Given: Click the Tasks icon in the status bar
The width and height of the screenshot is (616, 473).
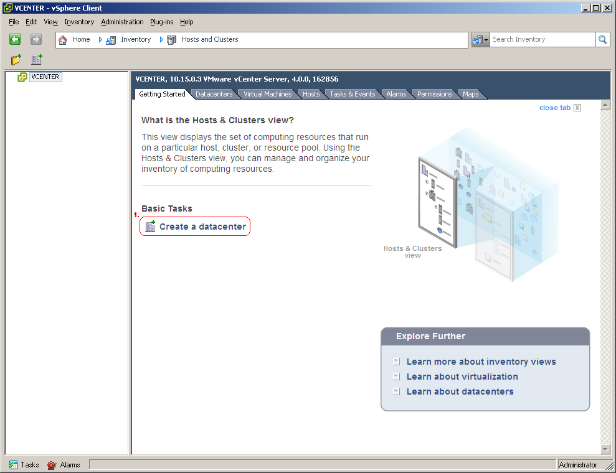Looking at the screenshot, I should tap(13, 465).
